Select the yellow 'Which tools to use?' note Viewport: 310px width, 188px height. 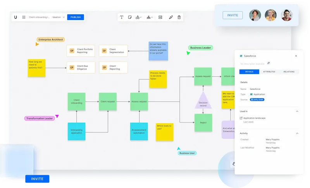164,131
